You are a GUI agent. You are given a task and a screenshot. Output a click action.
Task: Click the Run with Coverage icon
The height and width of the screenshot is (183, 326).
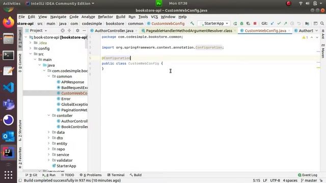(248, 23)
